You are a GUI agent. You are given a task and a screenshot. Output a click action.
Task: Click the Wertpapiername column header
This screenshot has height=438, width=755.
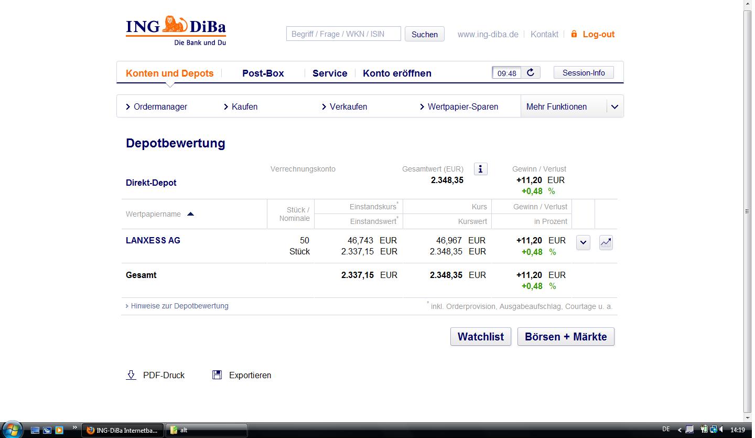click(x=153, y=214)
